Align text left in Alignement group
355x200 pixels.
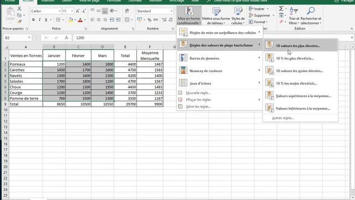pos(93,20)
